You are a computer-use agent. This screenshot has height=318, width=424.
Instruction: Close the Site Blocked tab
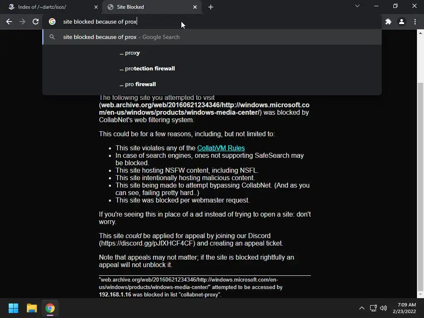[x=195, y=7]
